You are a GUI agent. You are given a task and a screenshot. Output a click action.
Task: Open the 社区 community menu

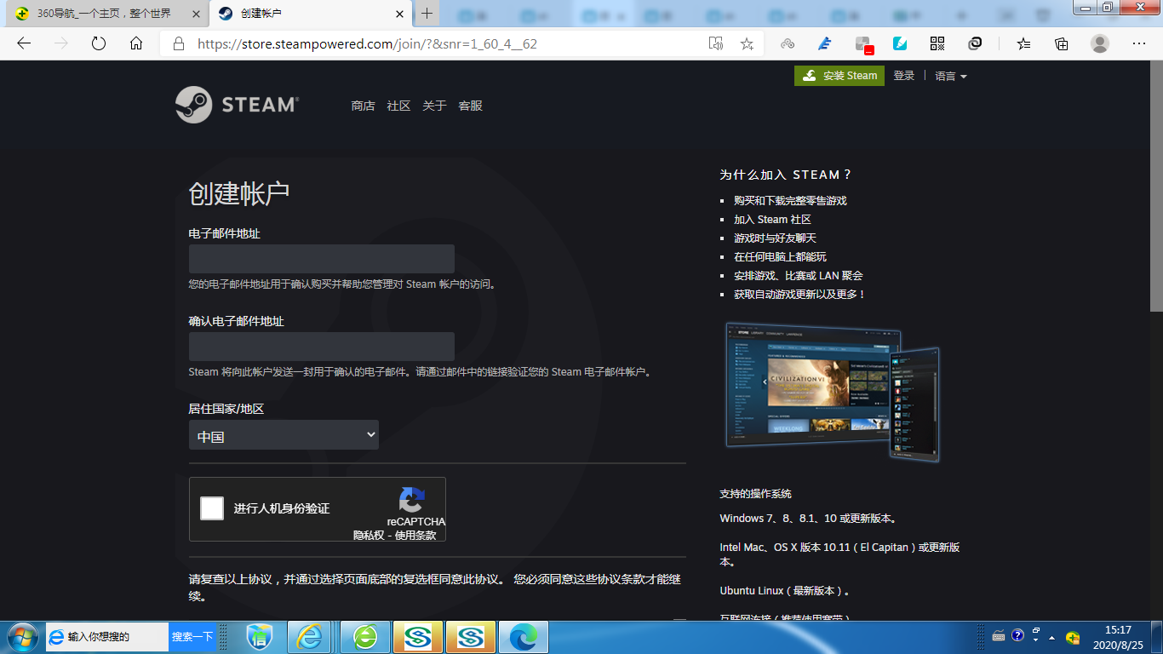(398, 106)
